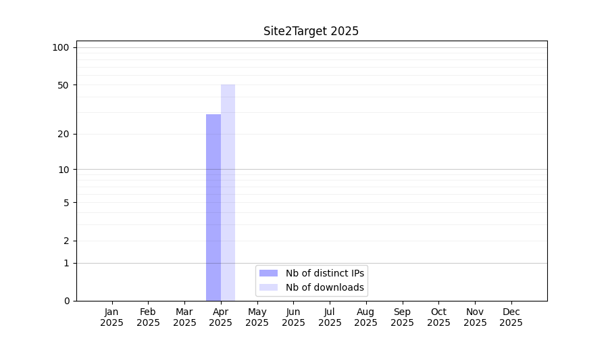Click the 100 y-axis tick label
Image resolution: width=608 pixels, height=338 pixels.
click(x=61, y=47)
